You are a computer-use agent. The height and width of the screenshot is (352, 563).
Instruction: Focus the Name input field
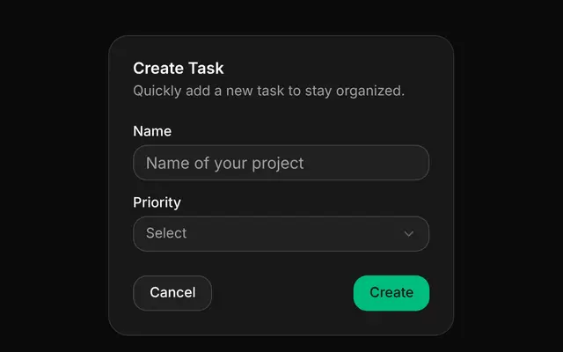[x=281, y=163]
